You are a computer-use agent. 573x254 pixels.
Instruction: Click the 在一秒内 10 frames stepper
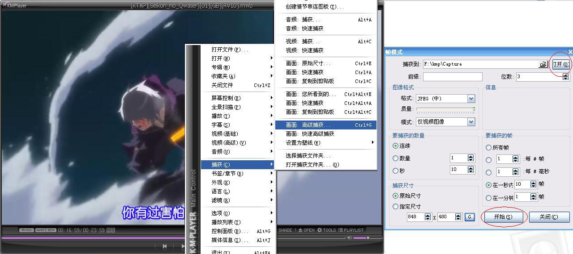(534, 184)
